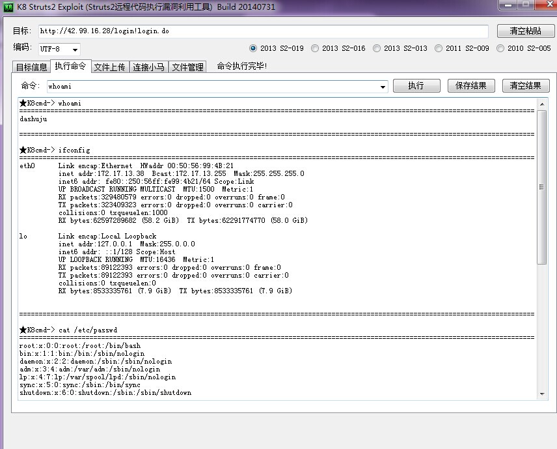Viewport: 557px width, 449px height.
Task: Click the output vertical scrollbar thumb
Action: pyautogui.click(x=542, y=187)
